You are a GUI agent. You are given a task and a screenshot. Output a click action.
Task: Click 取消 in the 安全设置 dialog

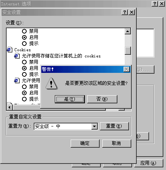pos(117,143)
